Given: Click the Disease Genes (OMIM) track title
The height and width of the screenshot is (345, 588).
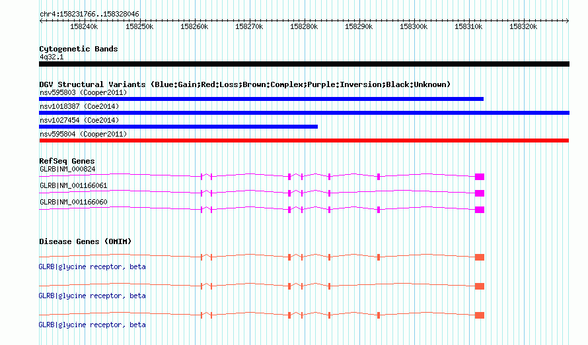Looking at the screenshot, I should 85,241.
